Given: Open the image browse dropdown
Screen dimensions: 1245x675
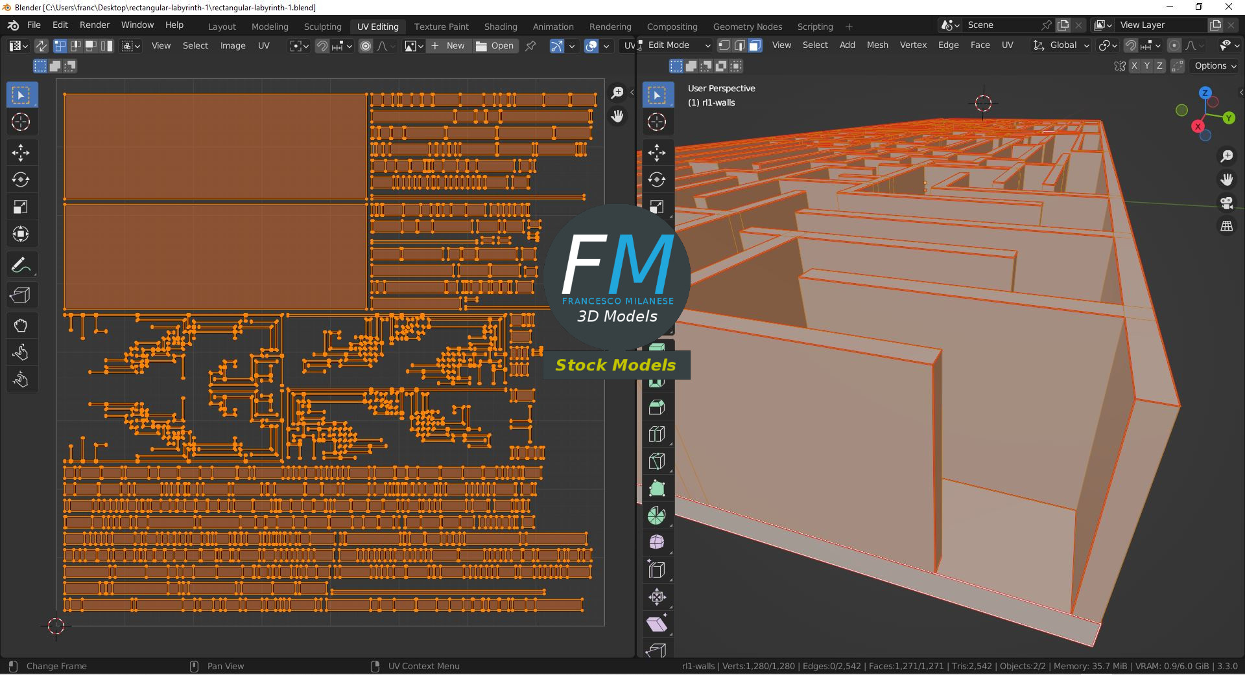Looking at the screenshot, I should click(414, 46).
